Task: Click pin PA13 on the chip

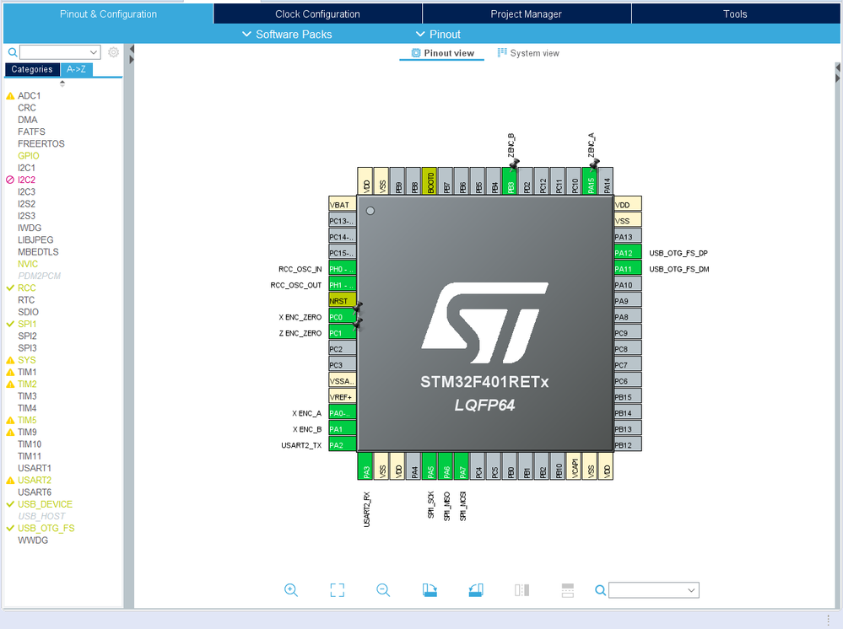Action: [628, 237]
